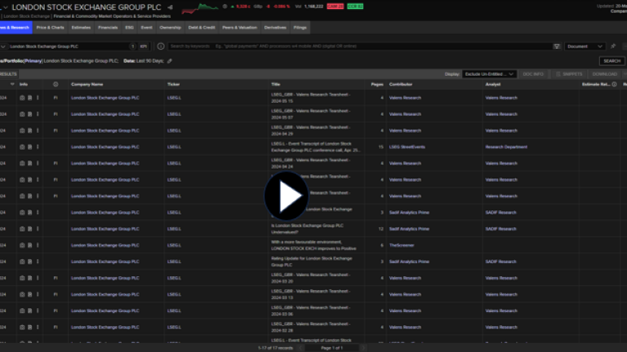
Task: Click the clock icon column header
Action: pos(56,84)
